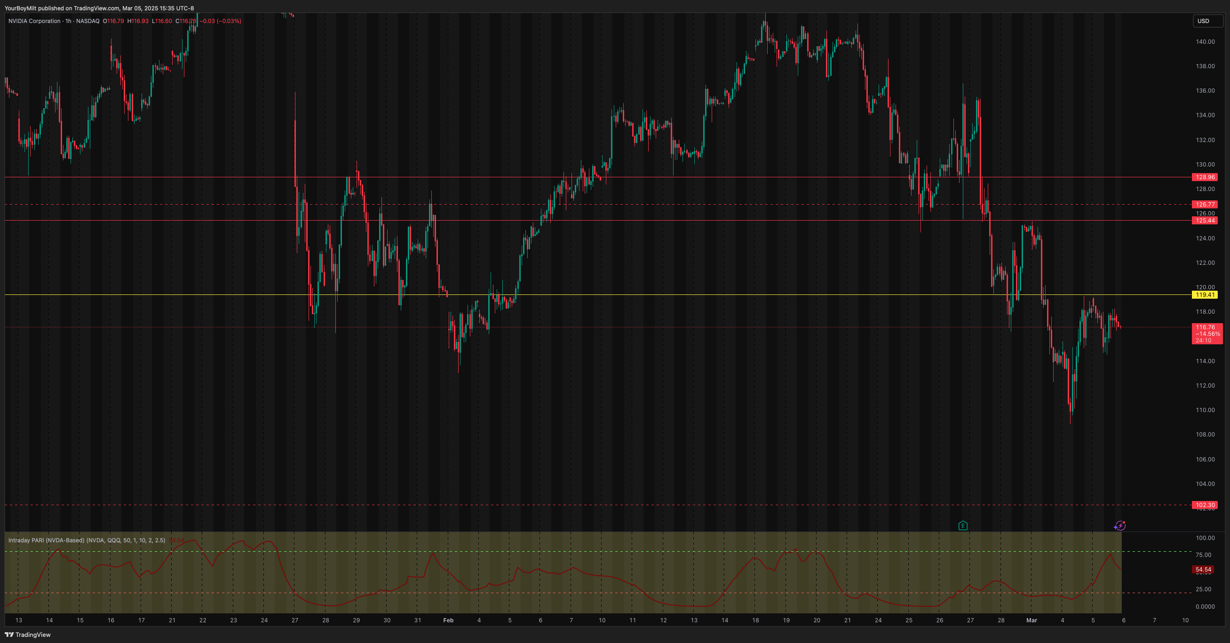This screenshot has height=643, width=1230.
Task: Click the TradingView logo at bottom left
Action: point(28,635)
